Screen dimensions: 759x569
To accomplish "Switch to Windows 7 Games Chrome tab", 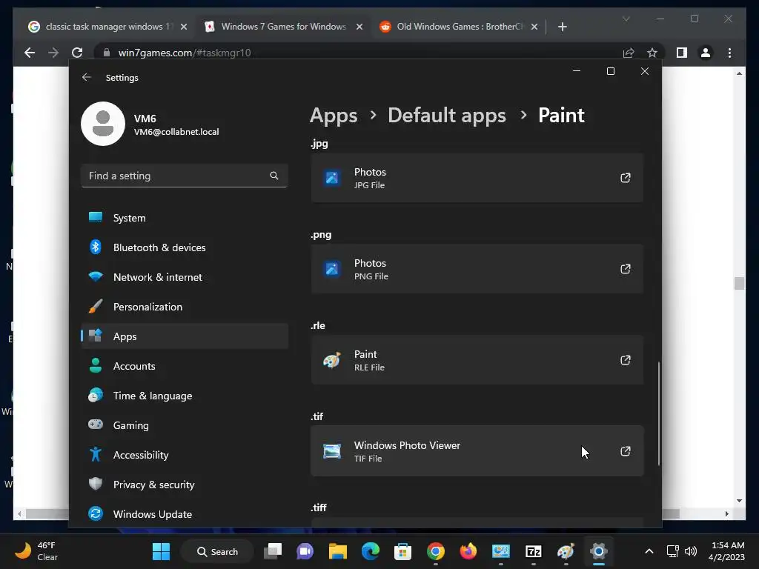I will click(283, 27).
